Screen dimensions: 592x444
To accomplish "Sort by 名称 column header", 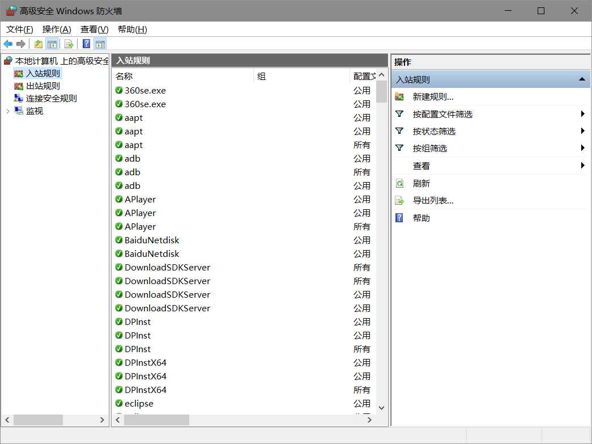I will point(183,76).
